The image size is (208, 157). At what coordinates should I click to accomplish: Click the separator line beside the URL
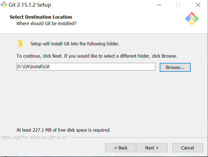pyautogui.click(x=139, y=138)
